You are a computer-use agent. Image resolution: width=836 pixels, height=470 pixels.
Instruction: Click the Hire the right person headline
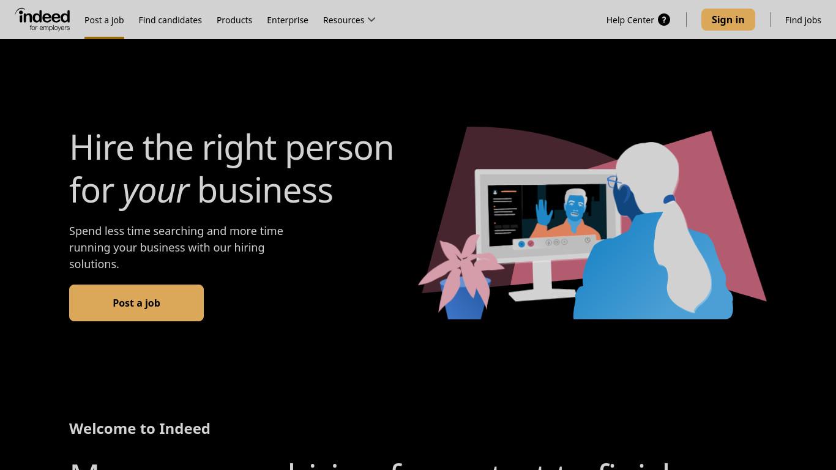(x=231, y=169)
